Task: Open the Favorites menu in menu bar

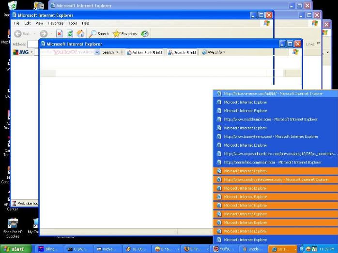Action: click(56, 23)
